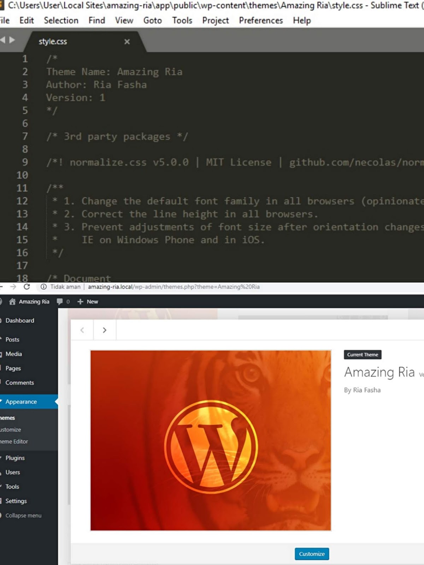Close the style.css tab
The width and height of the screenshot is (424, 565).
click(127, 42)
